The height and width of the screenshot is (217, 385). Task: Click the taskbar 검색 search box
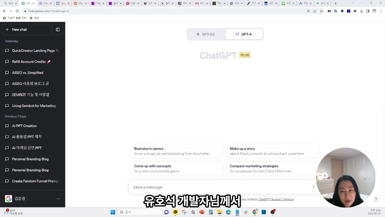[x=140, y=212]
